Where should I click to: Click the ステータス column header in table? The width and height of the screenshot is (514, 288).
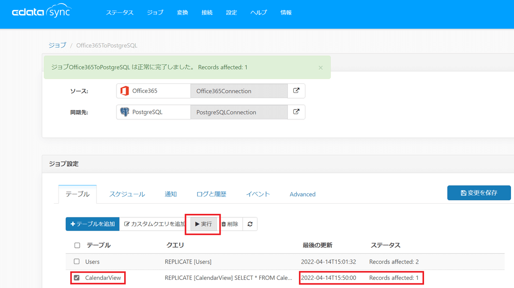tap(385, 245)
